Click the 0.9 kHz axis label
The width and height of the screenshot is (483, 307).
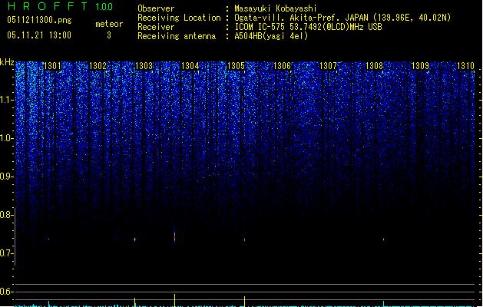[6, 177]
